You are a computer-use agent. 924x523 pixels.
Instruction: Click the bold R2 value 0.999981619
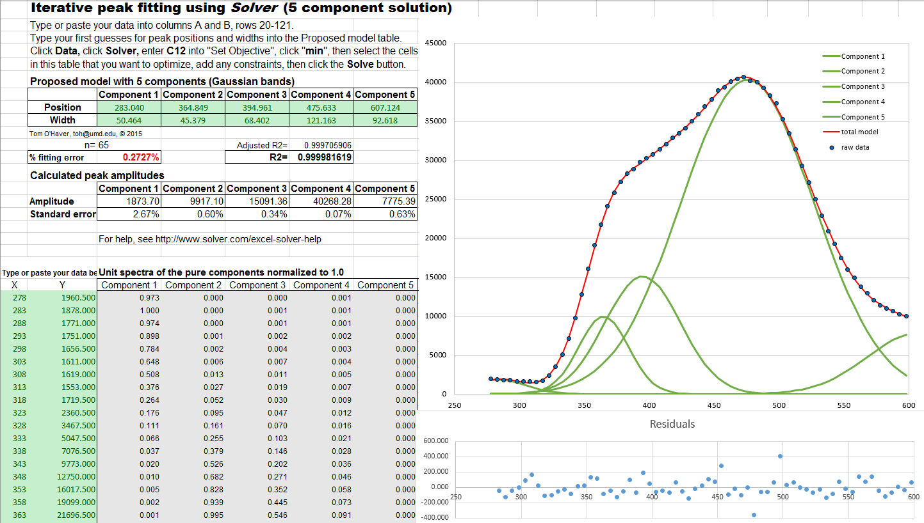tap(325, 157)
